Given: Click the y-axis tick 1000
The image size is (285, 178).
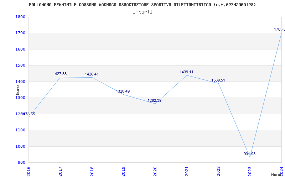Looking at the screenshot, I should [20, 146].
